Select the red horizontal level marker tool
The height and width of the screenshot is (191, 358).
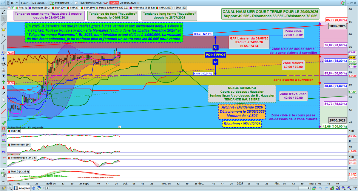click(x=4, y=158)
